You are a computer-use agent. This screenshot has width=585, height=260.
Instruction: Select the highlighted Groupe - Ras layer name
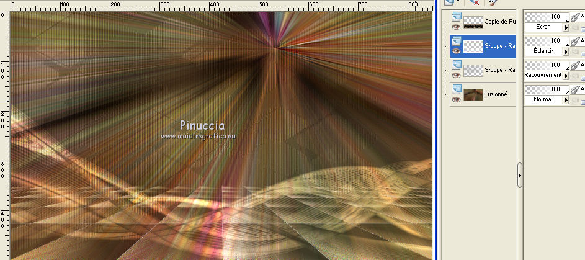pos(500,46)
